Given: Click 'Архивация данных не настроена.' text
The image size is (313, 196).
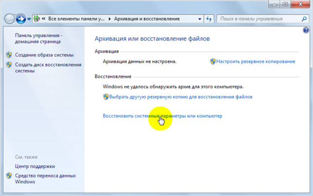Looking at the screenshot, I should (140, 61).
